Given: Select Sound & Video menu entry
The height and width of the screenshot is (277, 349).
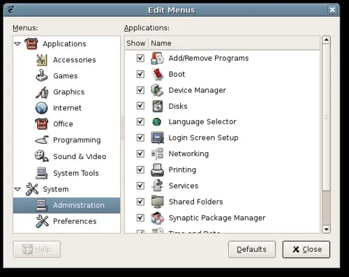Looking at the screenshot, I should point(80,156).
